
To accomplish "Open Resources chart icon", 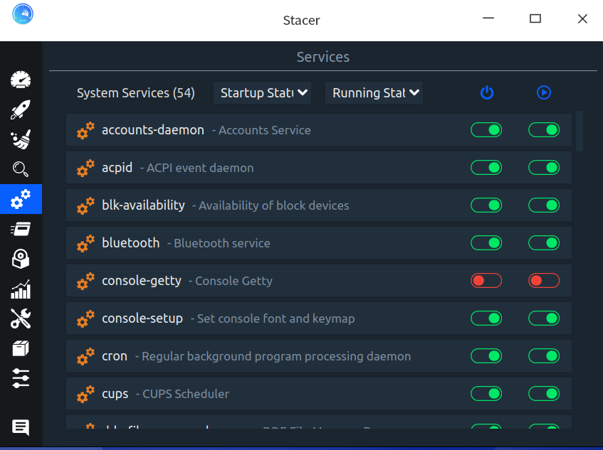I will [x=21, y=289].
